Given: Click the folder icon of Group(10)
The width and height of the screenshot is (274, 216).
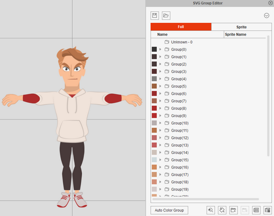Looking at the screenshot, I should 167,123.
